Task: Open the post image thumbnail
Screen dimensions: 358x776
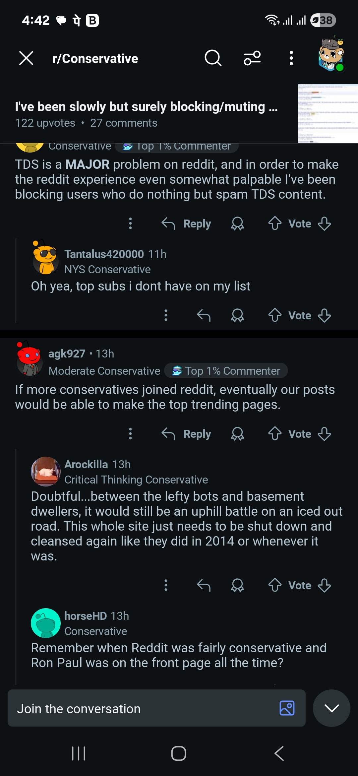Action: click(328, 114)
